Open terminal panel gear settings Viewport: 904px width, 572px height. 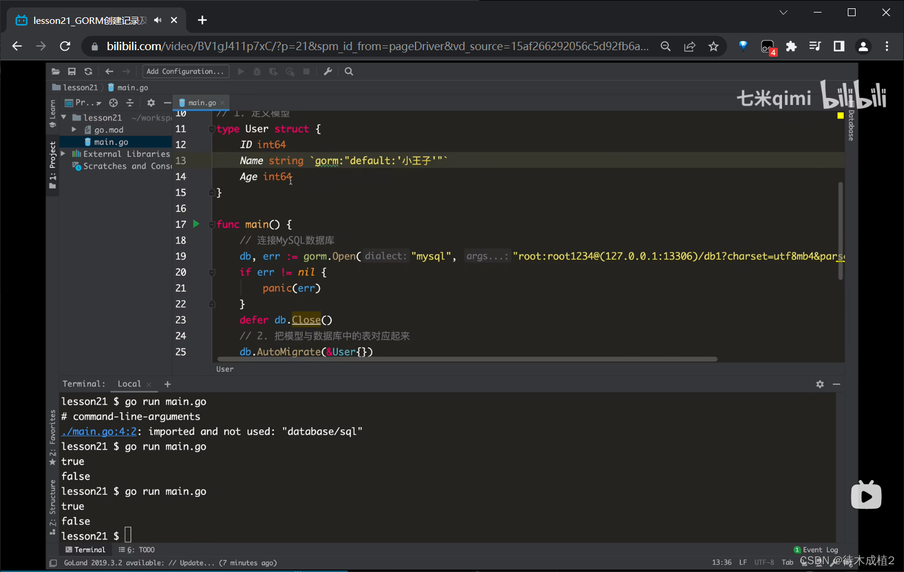820,384
